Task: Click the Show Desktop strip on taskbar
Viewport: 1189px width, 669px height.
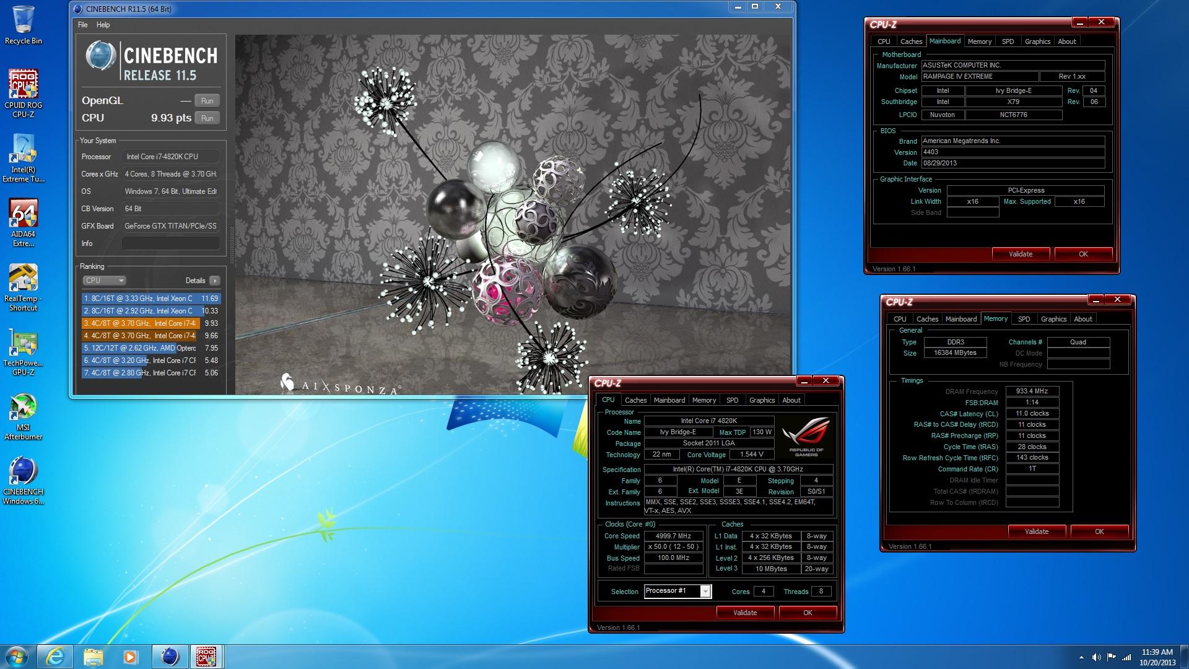Action: (x=1185, y=657)
